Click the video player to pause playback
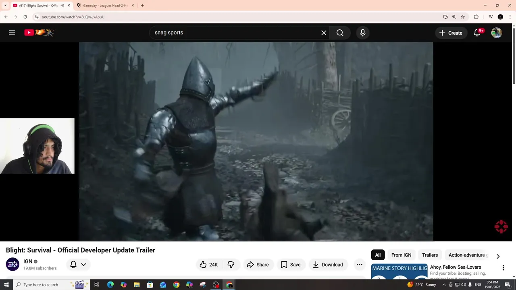The height and width of the screenshot is (290, 516). tap(256, 141)
